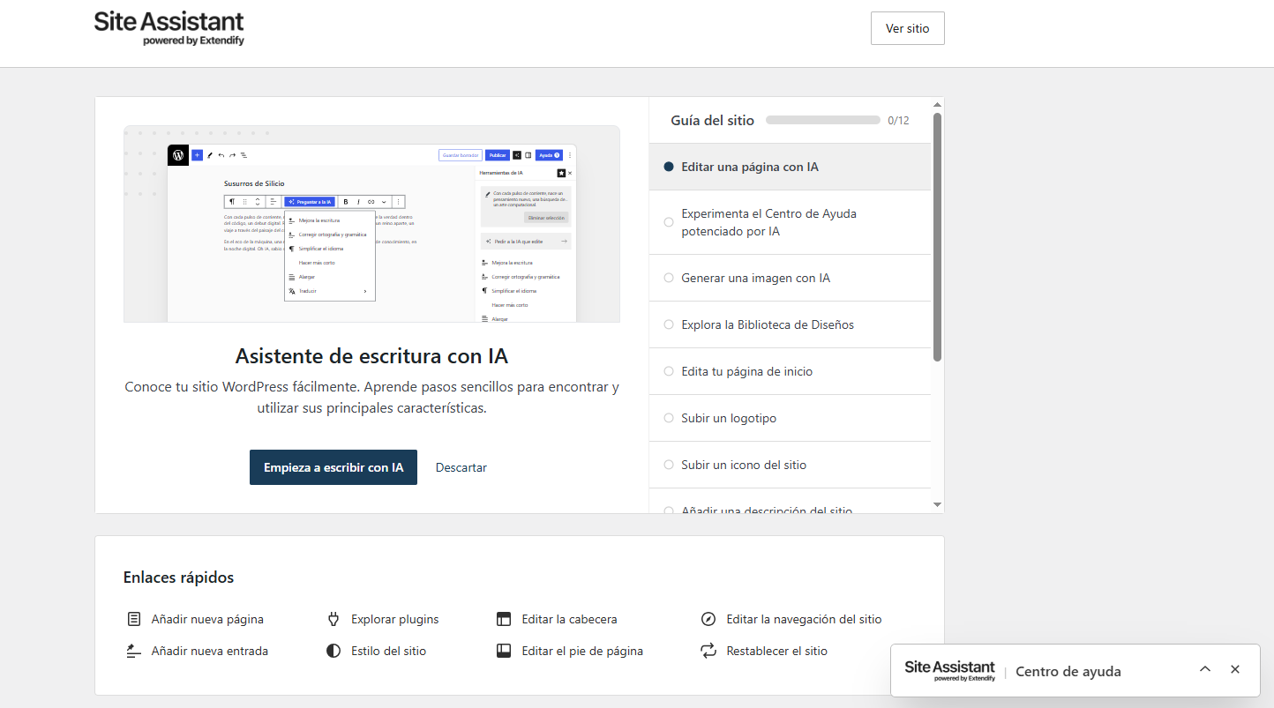
Task: Click circle marker beside Experimenta el Centro
Action: click(669, 222)
